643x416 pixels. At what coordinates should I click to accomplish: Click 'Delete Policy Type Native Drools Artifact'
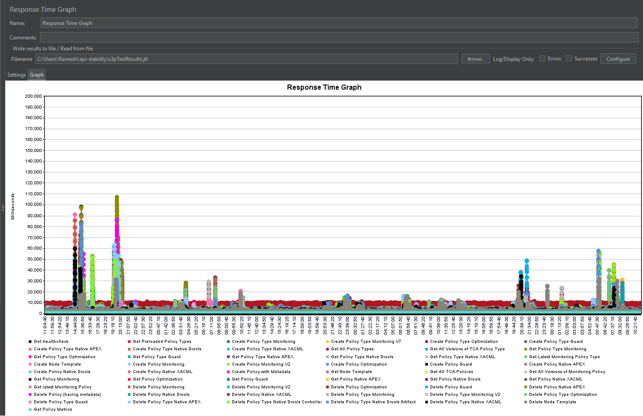[373, 402]
